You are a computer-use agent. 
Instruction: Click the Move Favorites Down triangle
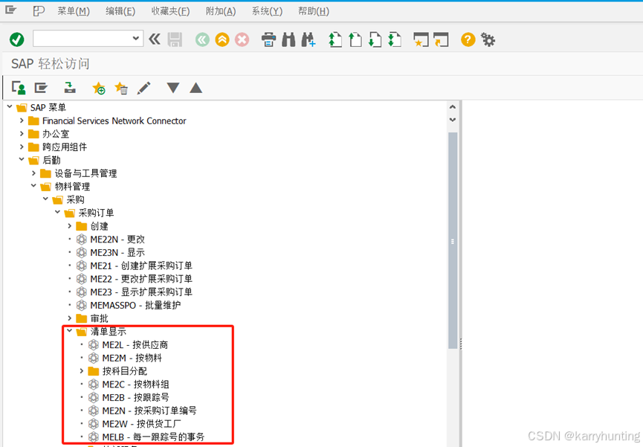coord(173,88)
